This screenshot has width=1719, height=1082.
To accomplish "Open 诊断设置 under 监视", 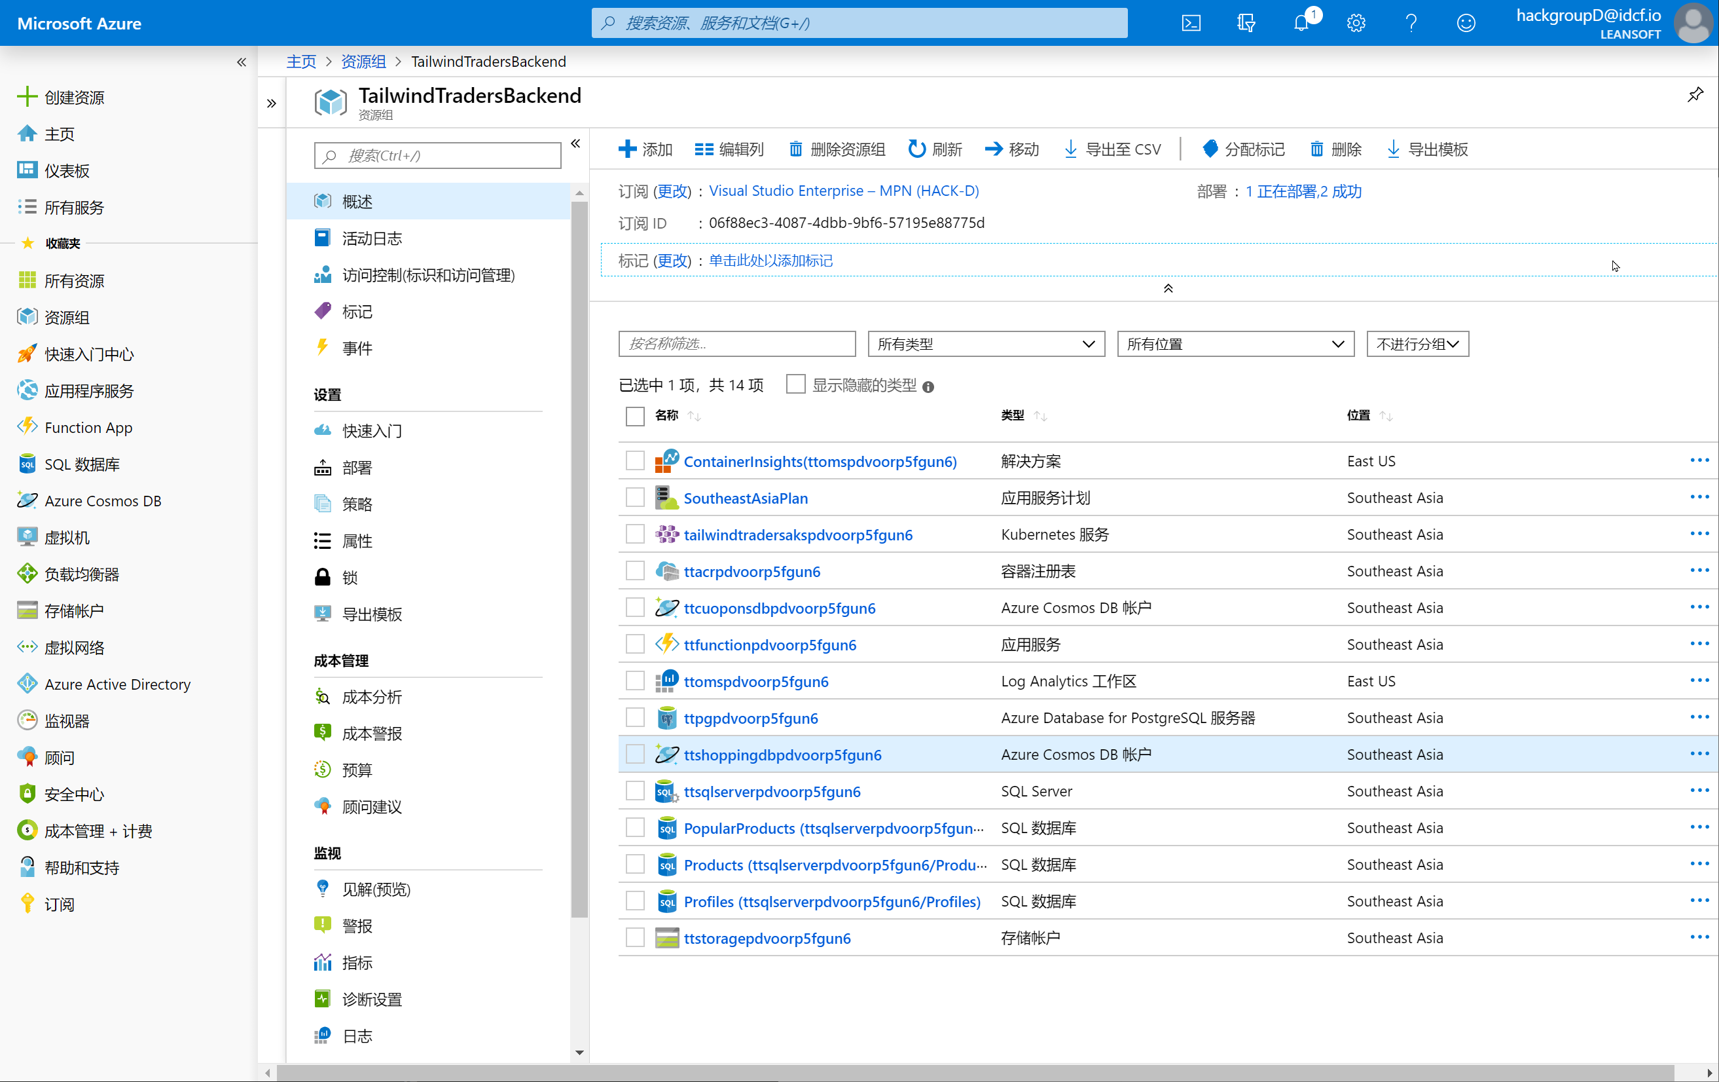I will (x=428, y=999).
